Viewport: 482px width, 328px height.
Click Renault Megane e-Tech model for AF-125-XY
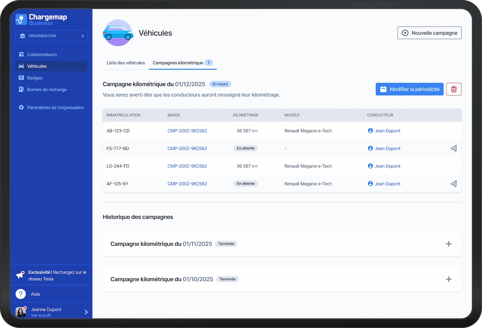click(x=308, y=184)
